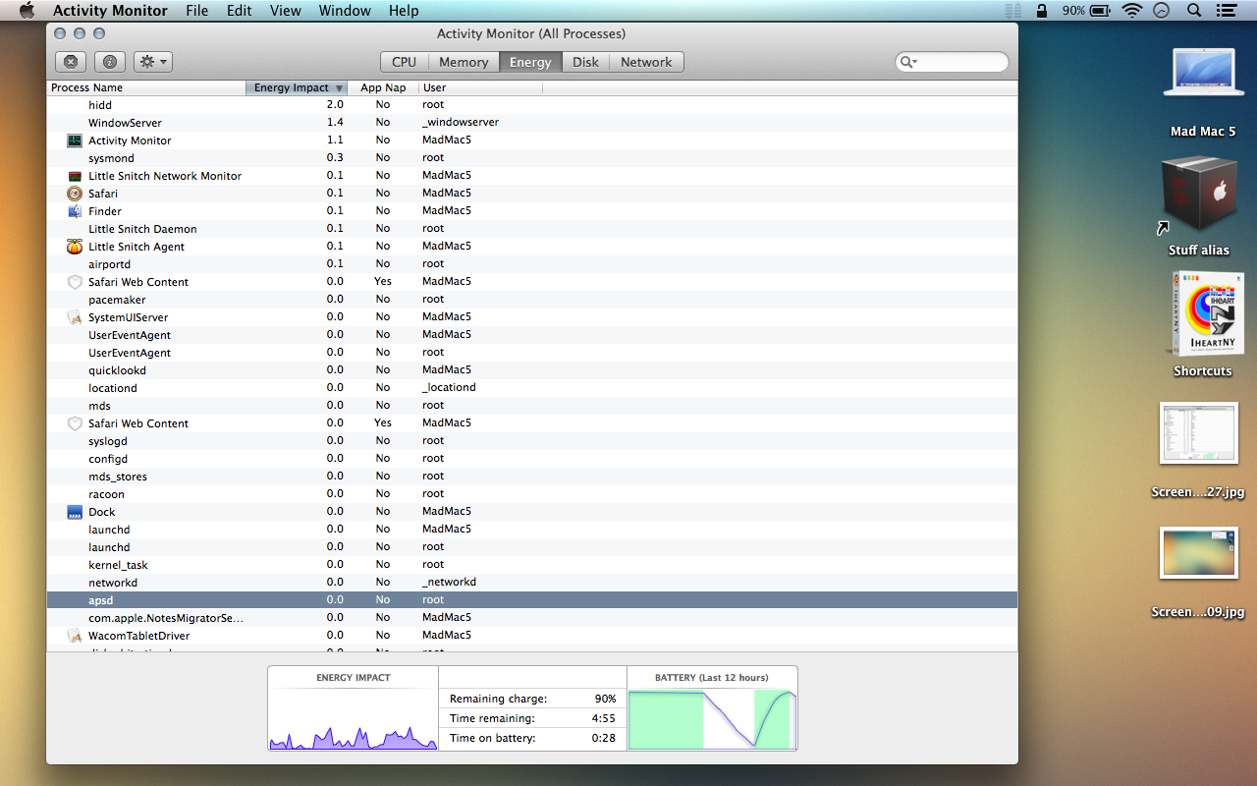Viewport: 1257px width, 786px height.
Task: Select the Energy tab
Action: (x=530, y=62)
